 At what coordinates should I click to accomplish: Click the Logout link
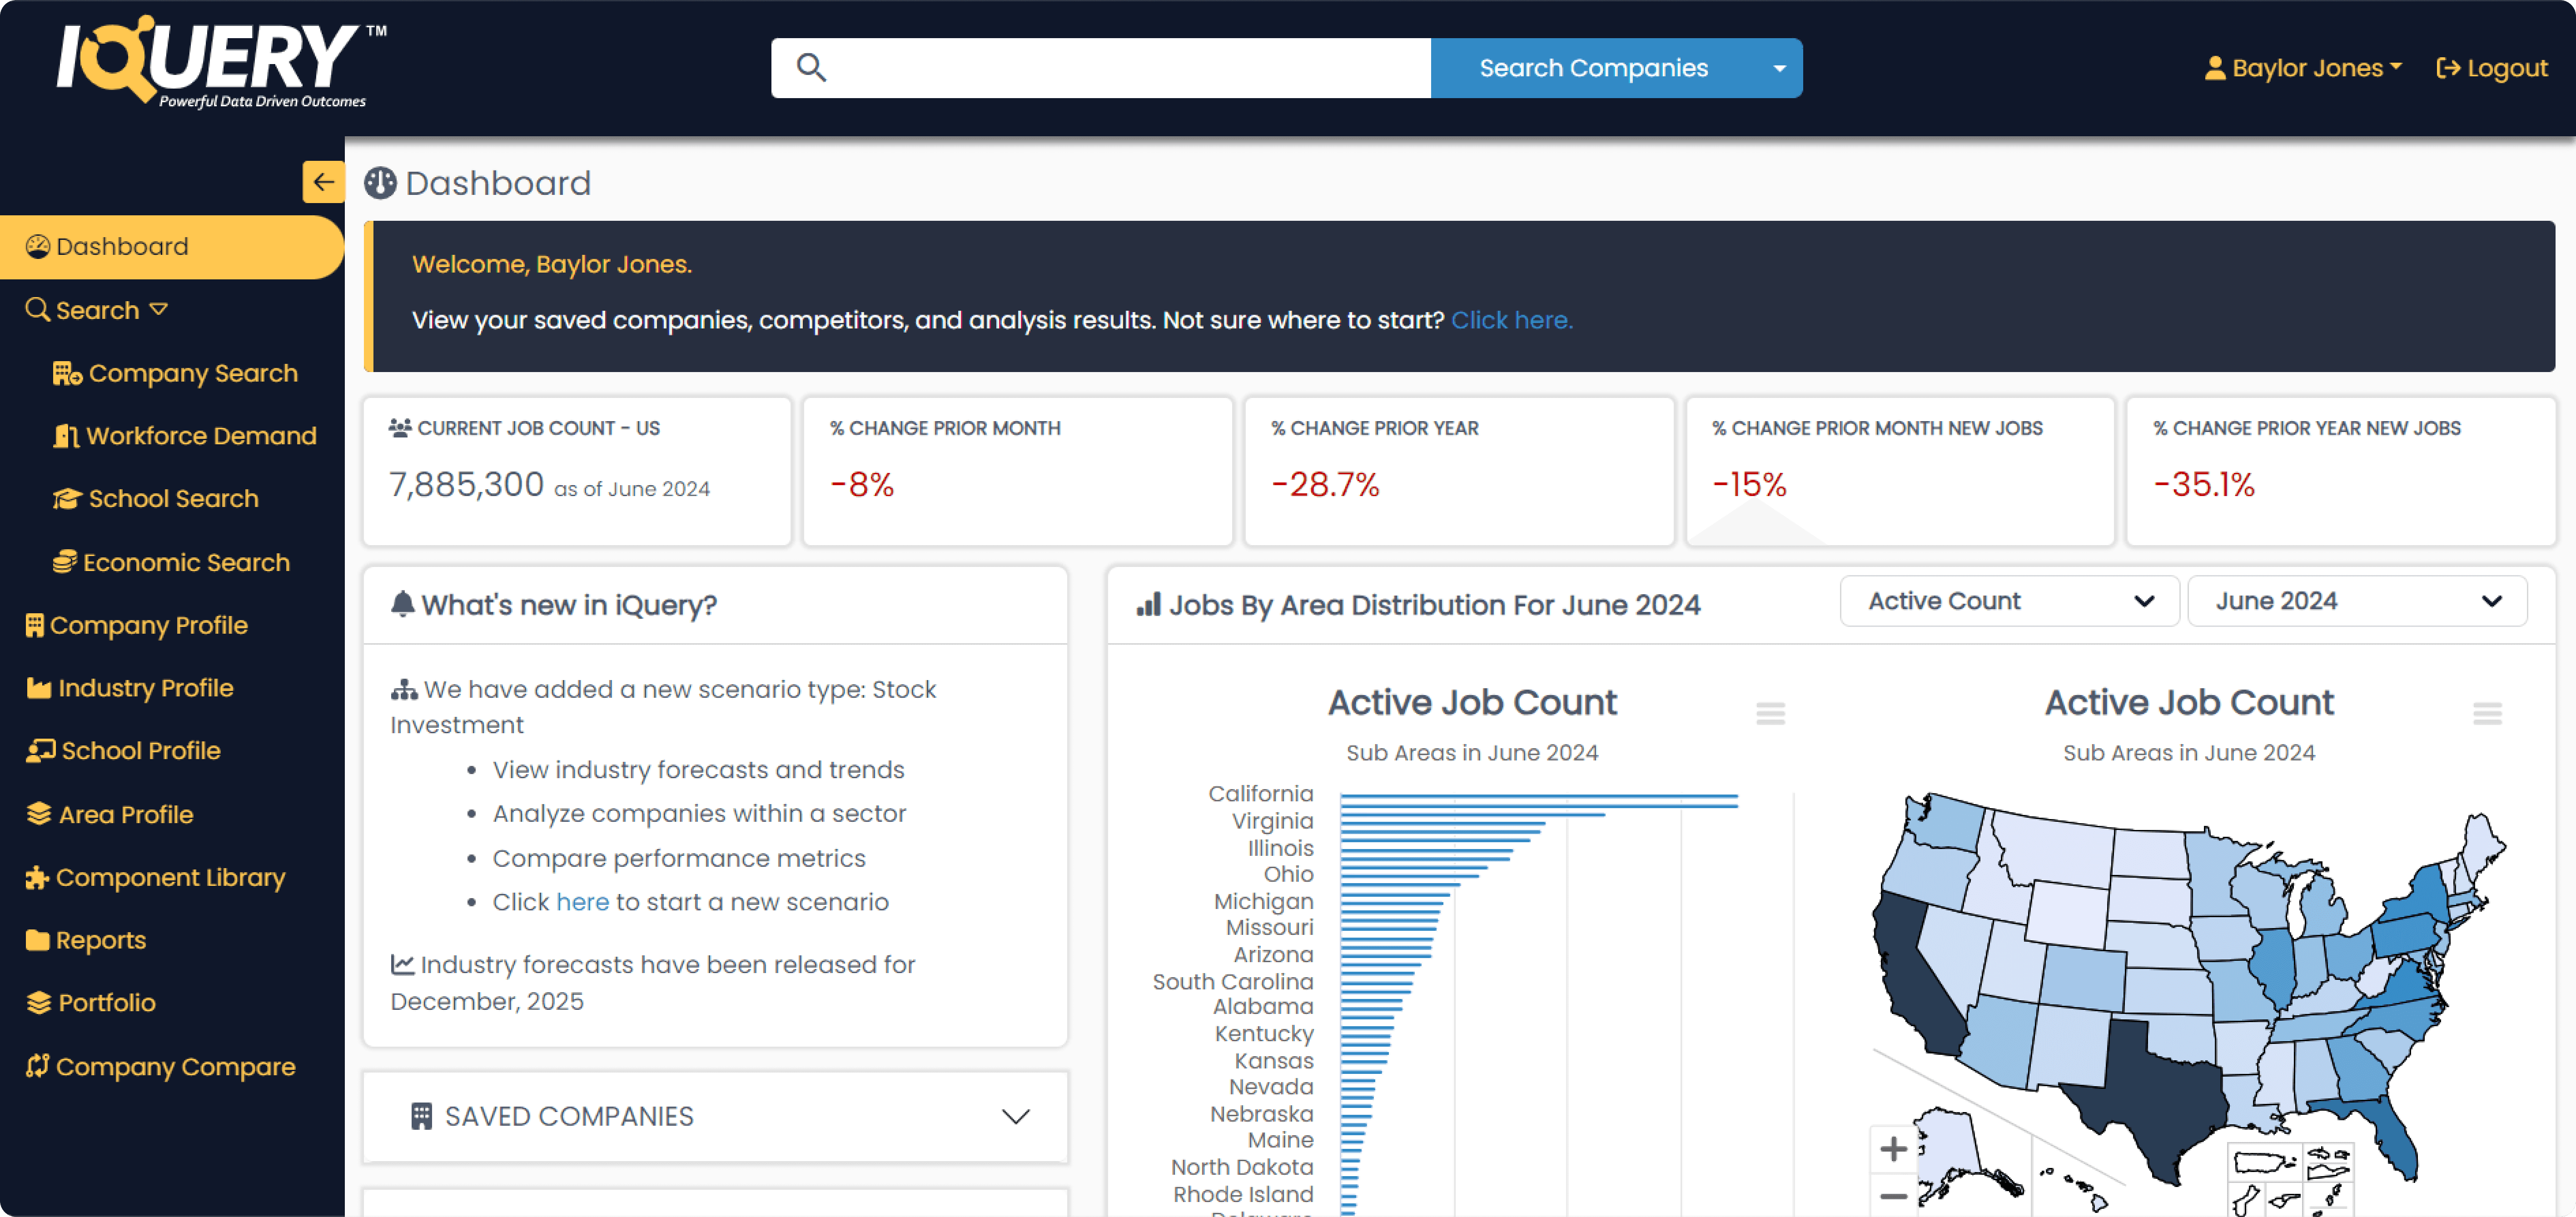(x=2492, y=68)
